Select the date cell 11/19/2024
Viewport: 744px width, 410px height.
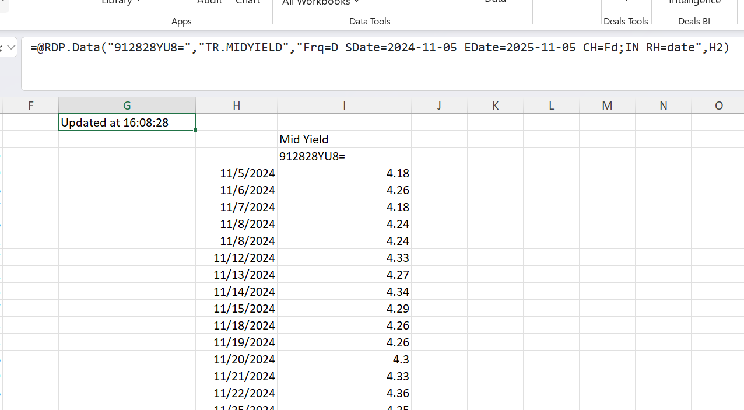pyautogui.click(x=236, y=342)
